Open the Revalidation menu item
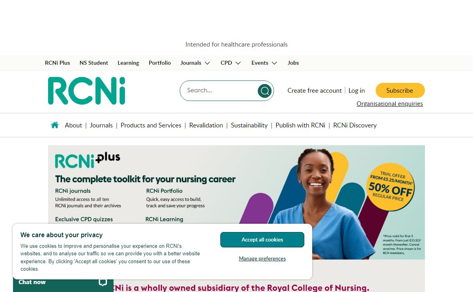Image resolution: width=473 pixels, height=292 pixels. (x=206, y=125)
